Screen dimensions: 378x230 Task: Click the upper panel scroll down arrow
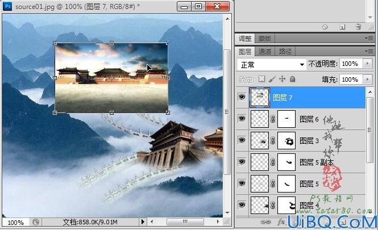(x=370, y=18)
